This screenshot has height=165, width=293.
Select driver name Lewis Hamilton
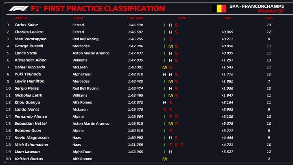[x=30, y=81]
